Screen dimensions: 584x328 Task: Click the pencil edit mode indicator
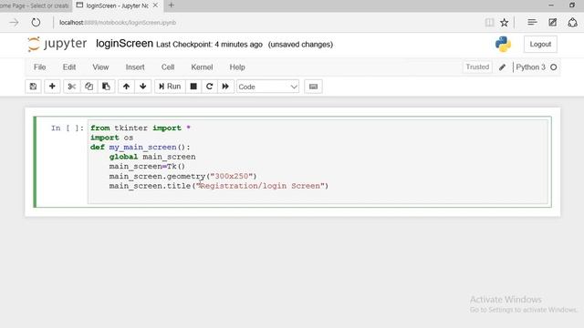[x=503, y=67]
